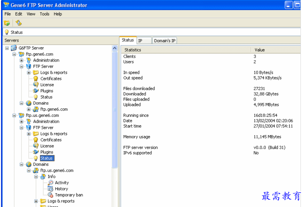Screen dimensions: 304x207
Task: Open the File menu
Action: click(x=8, y=14)
